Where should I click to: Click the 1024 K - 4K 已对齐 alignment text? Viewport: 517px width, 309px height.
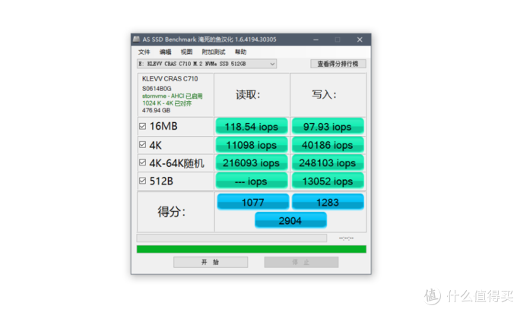point(167,103)
